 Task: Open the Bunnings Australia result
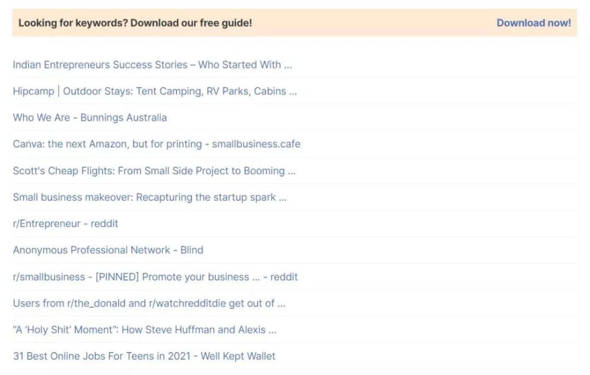124,117
